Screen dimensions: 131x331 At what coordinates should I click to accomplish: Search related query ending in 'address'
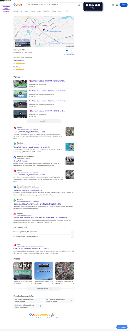pos(28,306)
